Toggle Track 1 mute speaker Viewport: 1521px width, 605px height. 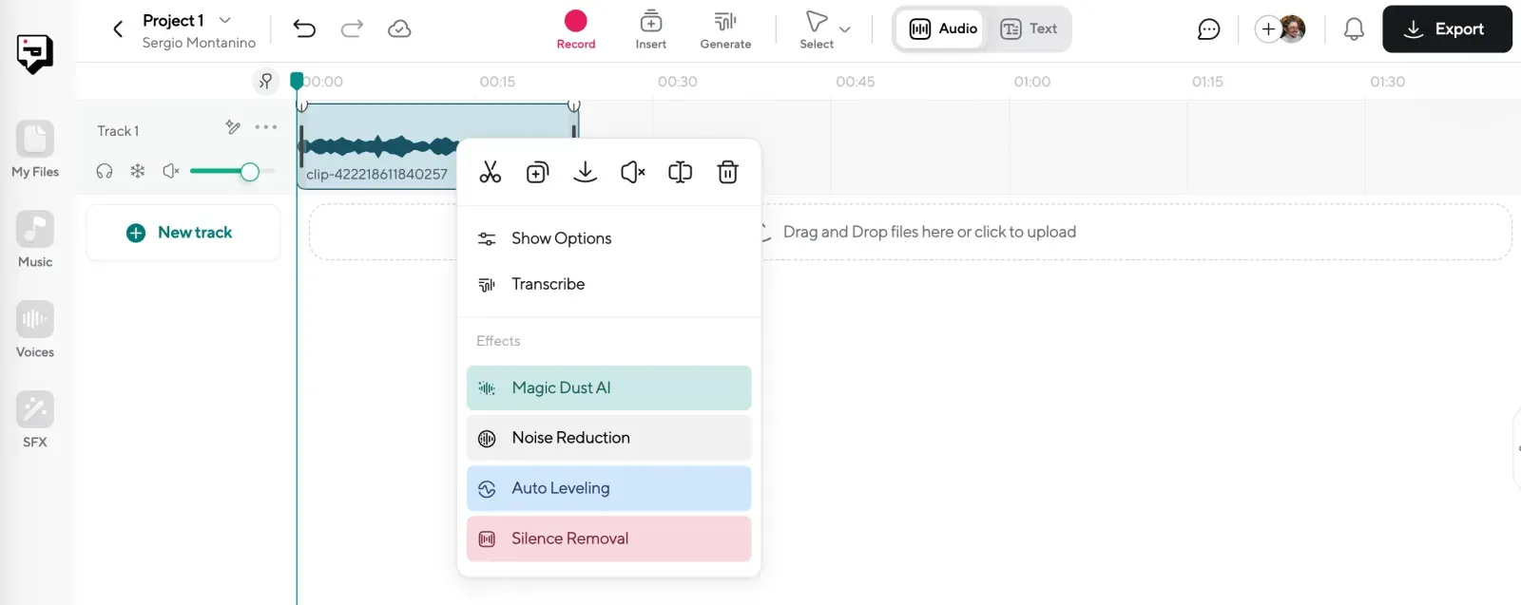(x=171, y=171)
